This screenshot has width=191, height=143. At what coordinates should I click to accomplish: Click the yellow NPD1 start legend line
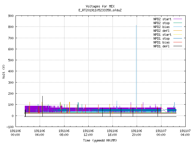(178, 35)
